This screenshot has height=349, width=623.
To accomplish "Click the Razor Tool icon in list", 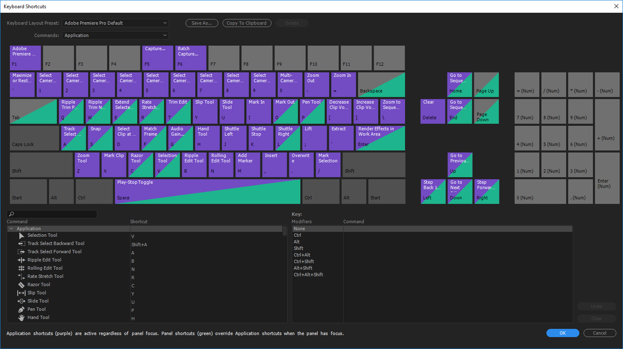I will (x=21, y=285).
